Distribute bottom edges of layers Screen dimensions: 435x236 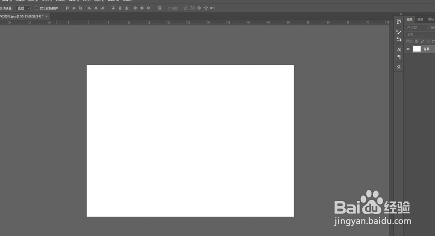127,8
